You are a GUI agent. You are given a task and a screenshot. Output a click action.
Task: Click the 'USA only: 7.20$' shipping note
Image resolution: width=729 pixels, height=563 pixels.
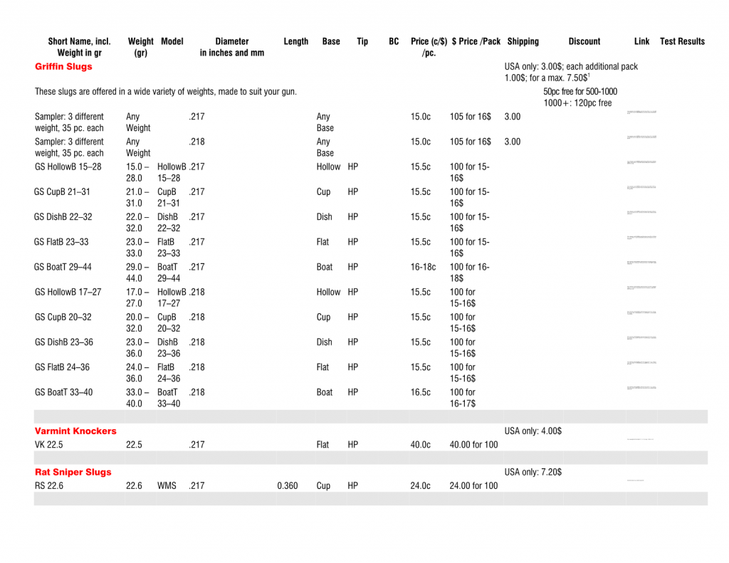pyautogui.click(x=533, y=472)
